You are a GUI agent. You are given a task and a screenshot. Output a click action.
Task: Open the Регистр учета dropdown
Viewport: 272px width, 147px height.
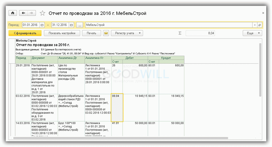pos(127,33)
